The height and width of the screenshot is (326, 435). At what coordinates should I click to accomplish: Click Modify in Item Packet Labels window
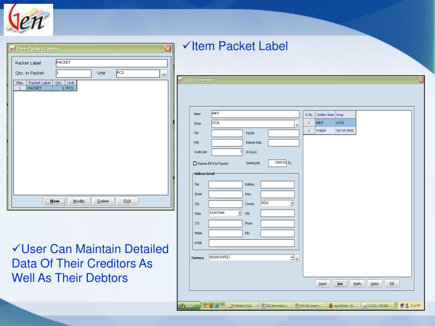(x=79, y=201)
